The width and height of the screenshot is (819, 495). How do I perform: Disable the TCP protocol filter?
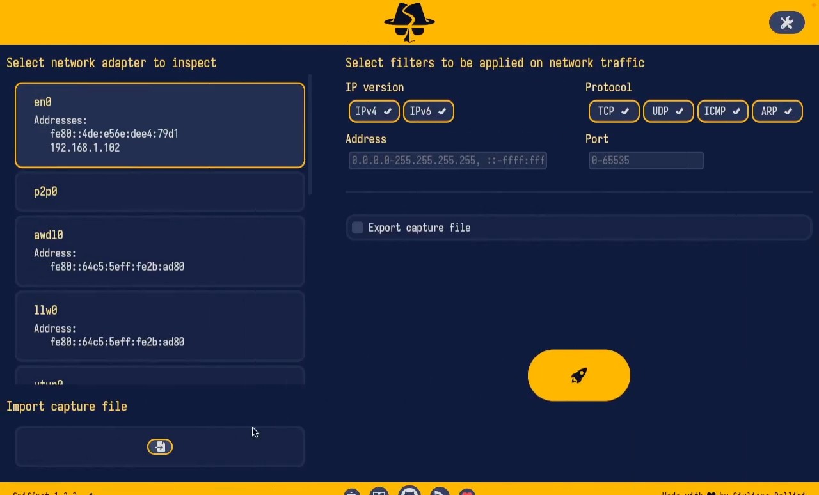613,111
